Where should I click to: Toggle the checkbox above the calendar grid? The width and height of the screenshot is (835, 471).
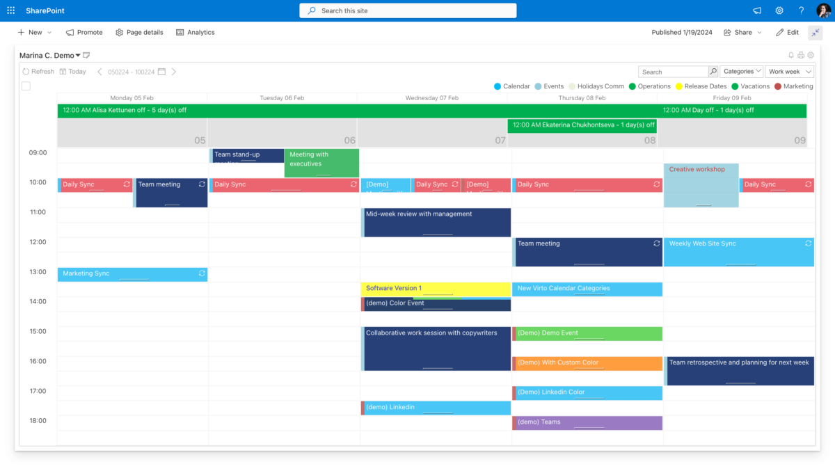pyautogui.click(x=26, y=86)
